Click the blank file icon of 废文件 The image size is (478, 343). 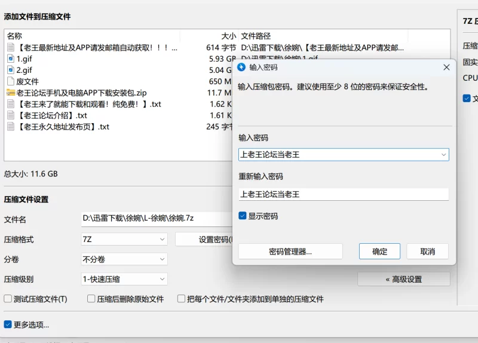click(11, 81)
